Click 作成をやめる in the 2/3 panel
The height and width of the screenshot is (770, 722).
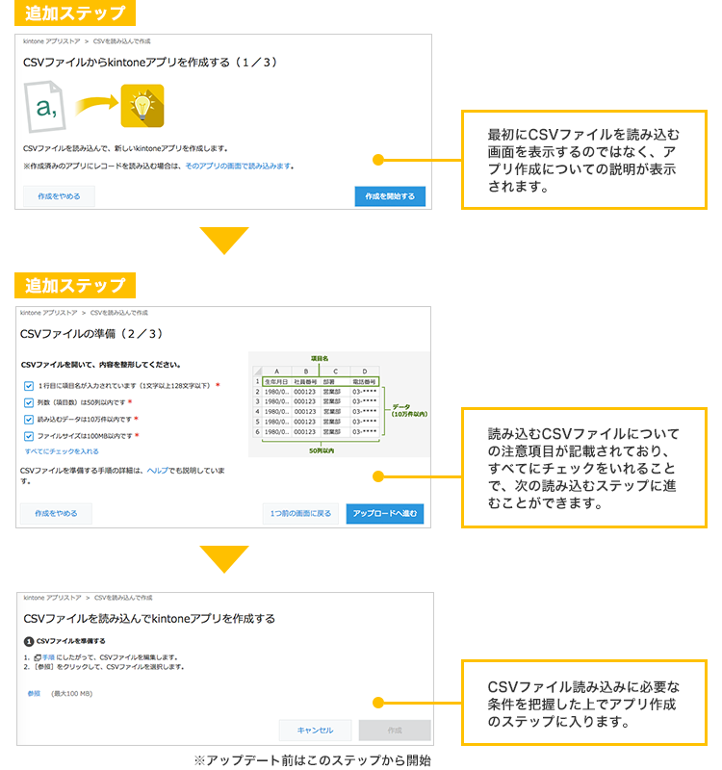(56, 514)
